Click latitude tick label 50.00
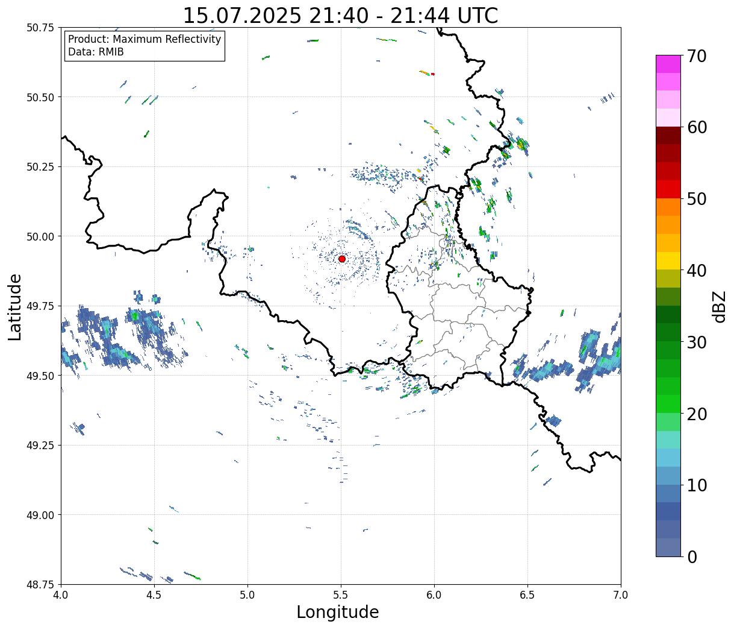 coord(40,236)
